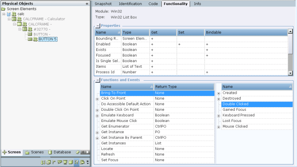Click the highlighted people icon in bottom toolbar
Image resolution: width=297 pixels, height=167 pixels.
pyautogui.click(x=77, y=162)
